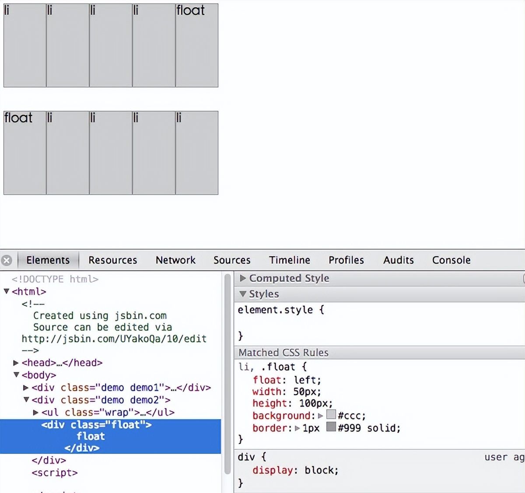This screenshot has width=525, height=493.
Task: Expand the Computed Style section
Action: [243, 278]
